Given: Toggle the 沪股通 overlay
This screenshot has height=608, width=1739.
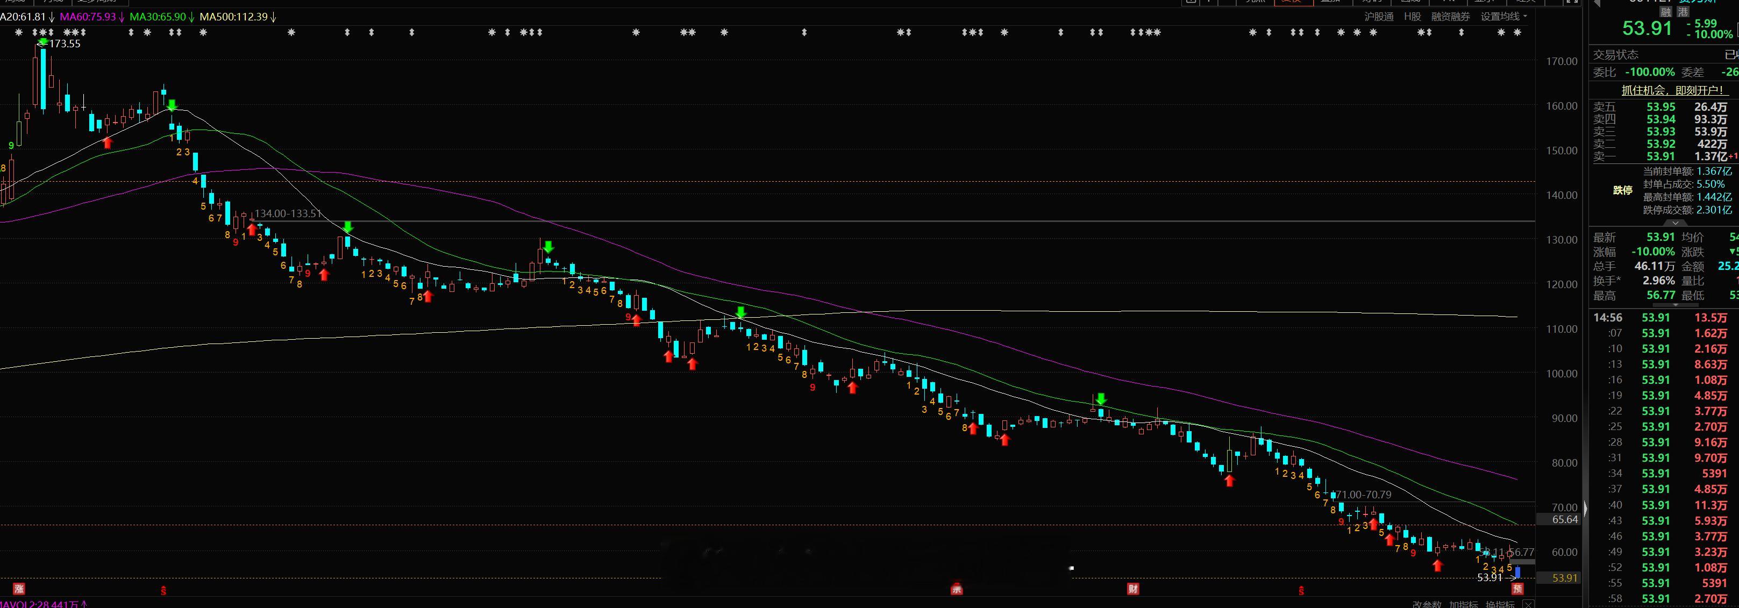Looking at the screenshot, I should tap(1379, 17).
